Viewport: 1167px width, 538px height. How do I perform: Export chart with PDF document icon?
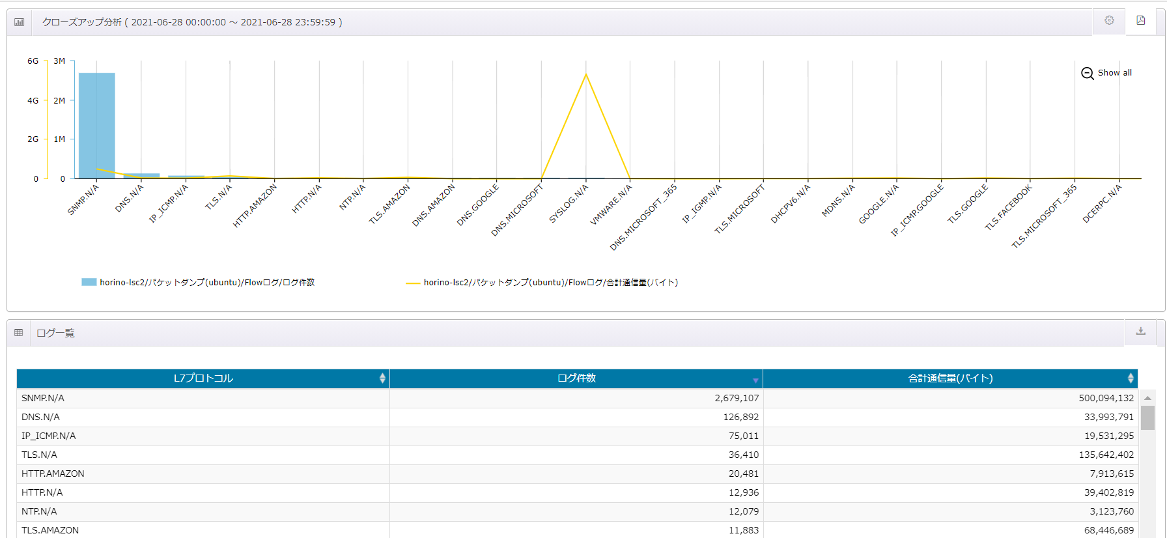tap(1141, 20)
